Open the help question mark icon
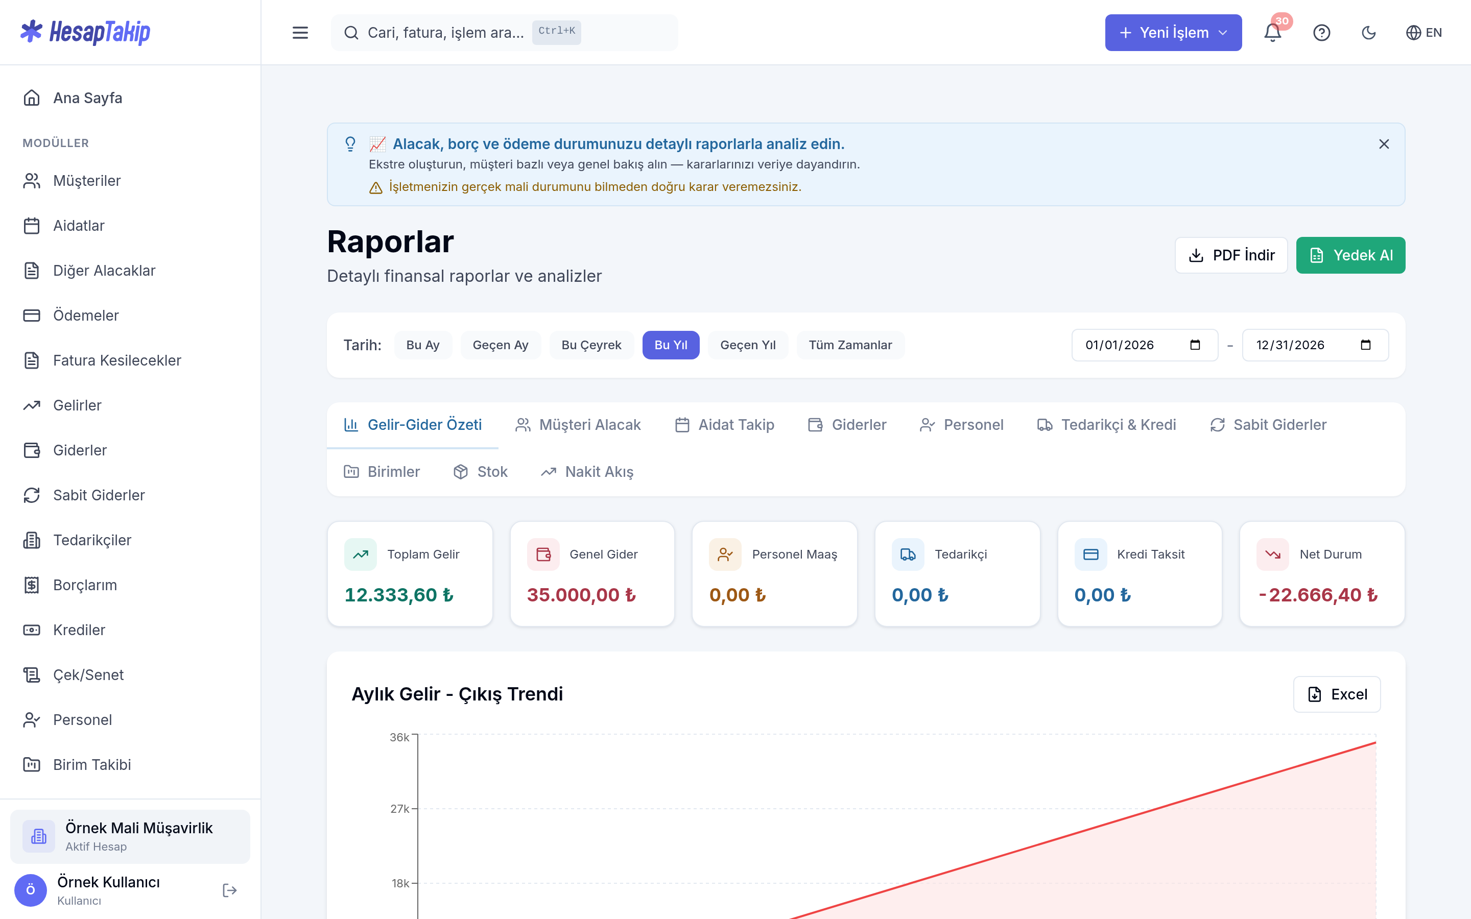Viewport: 1471px width, 919px height. pos(1321,32)
